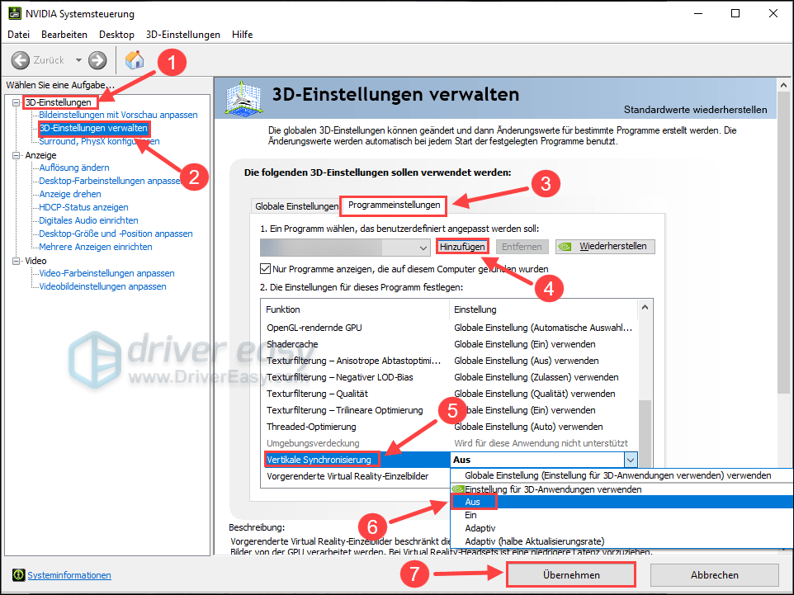Image resolution: width=794 pixels, height=595 pixels.
Task: Open 'Auflösung ändern' tree item
Action: pyautogui.click(x=74, y=168)
